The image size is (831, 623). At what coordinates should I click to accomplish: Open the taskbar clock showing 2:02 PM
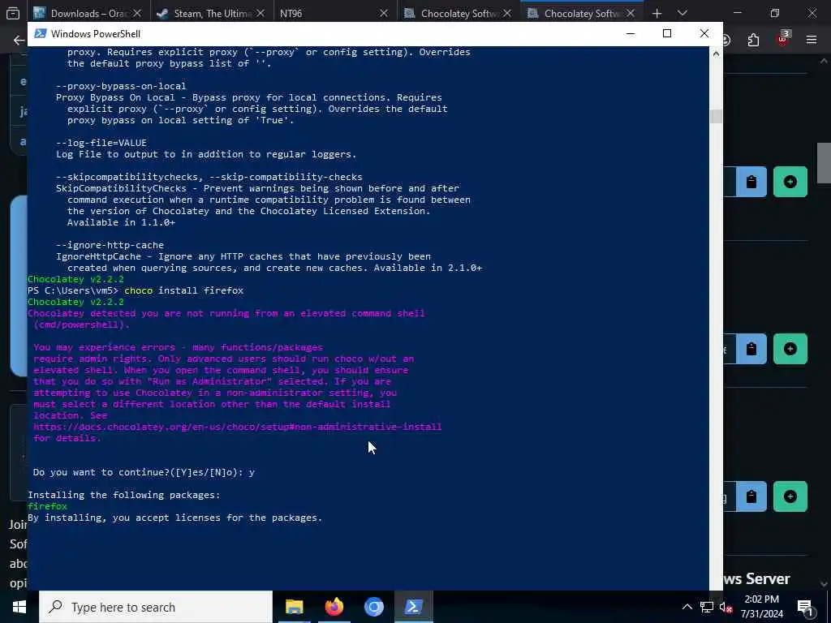[x=761, y=607]
